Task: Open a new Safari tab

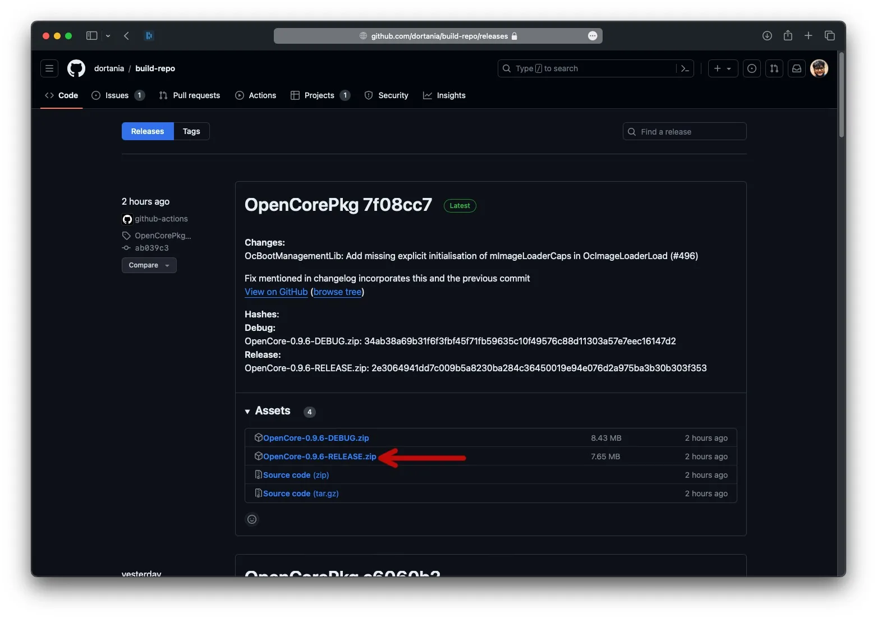Action: [808, 36]
